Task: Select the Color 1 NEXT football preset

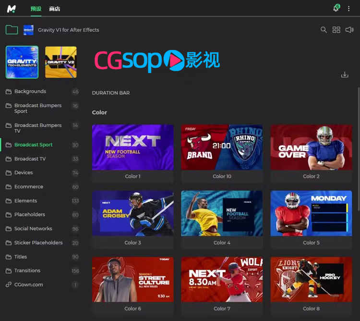Action: tap(133, 148)
